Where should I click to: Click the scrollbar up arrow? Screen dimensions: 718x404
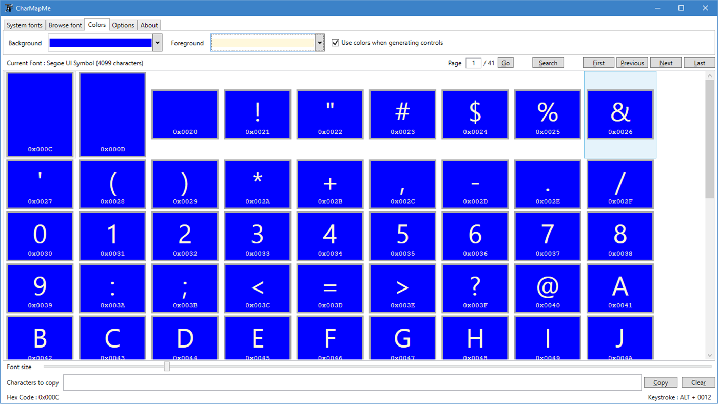(x=711, y=75)
